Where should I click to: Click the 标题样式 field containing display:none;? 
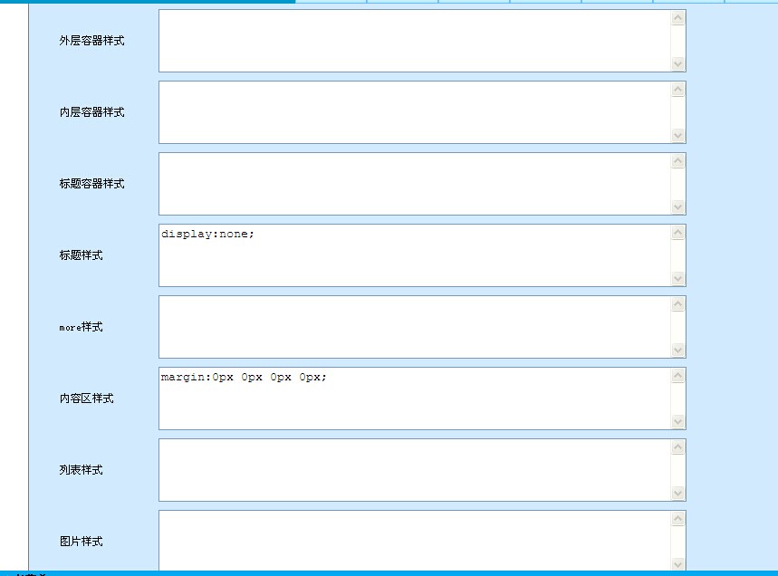(x=415, y=255)
